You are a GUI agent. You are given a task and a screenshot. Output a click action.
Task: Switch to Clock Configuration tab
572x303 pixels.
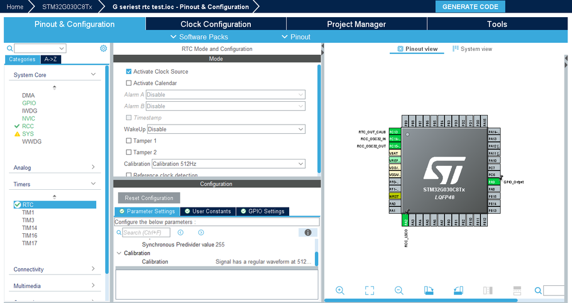216,24
